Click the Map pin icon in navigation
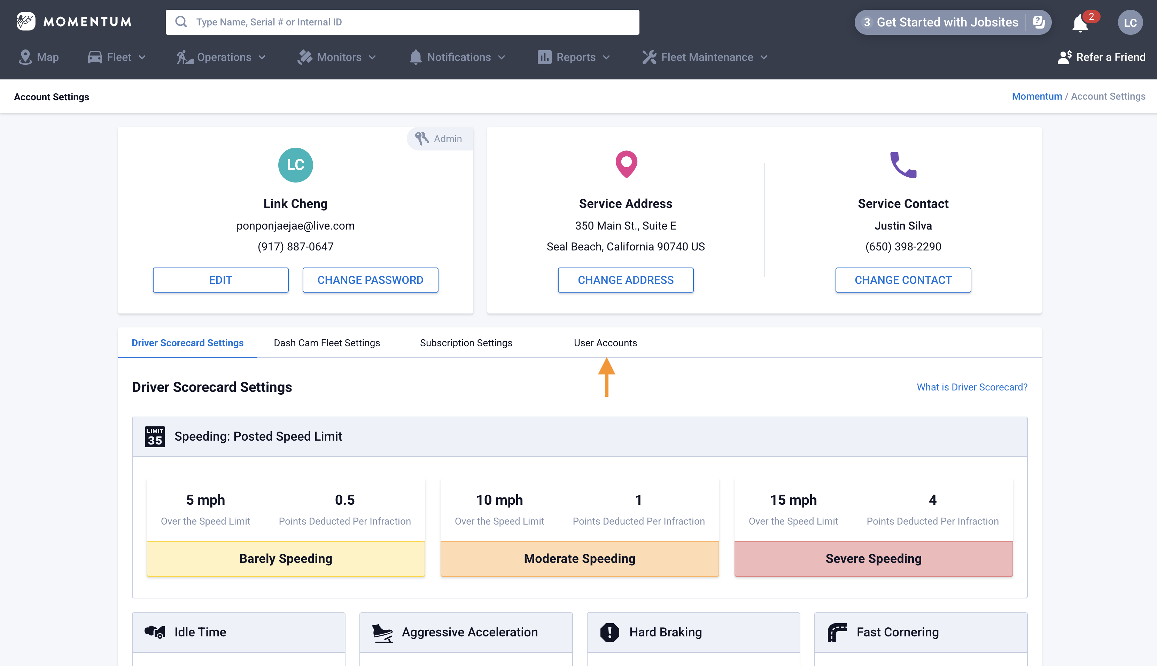Image resolution: width=1157 pixels, height=666 pixels. (25, 57)
